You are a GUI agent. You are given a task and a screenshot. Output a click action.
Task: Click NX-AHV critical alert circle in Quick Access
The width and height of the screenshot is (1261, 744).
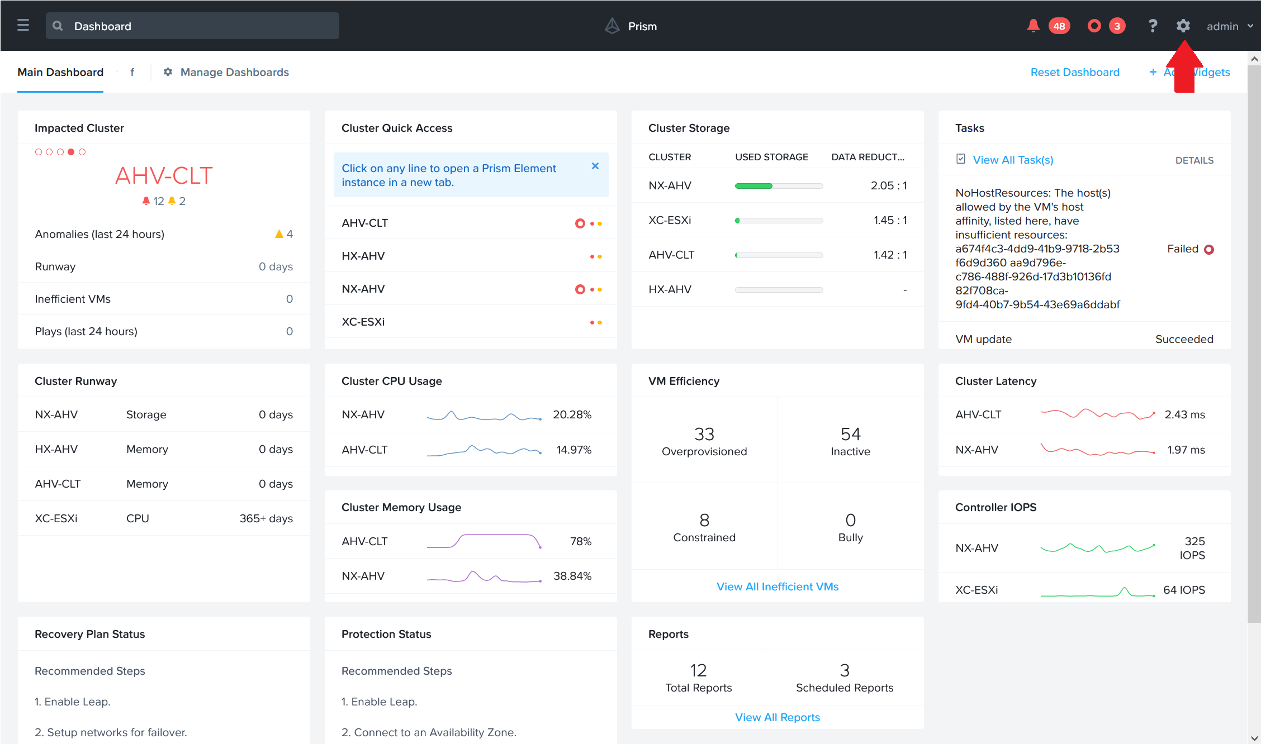580,289
